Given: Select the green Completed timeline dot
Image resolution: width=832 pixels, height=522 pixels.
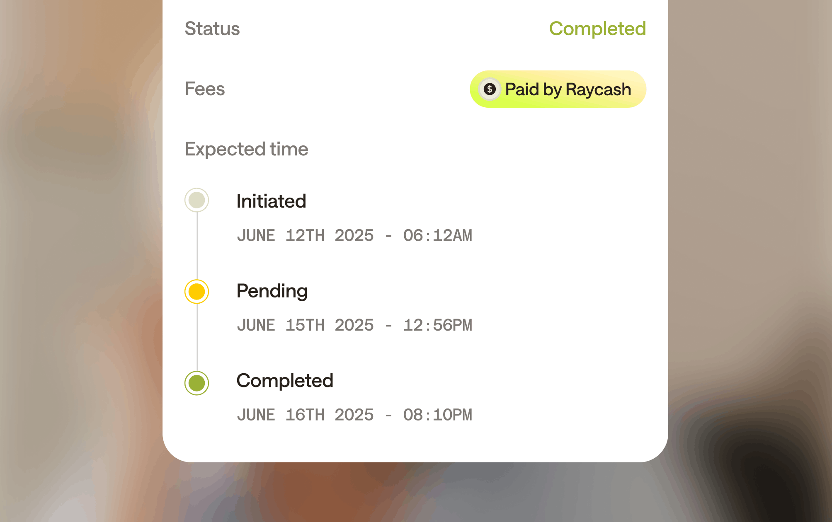Looking at the screenshot, I should point(196,383).
